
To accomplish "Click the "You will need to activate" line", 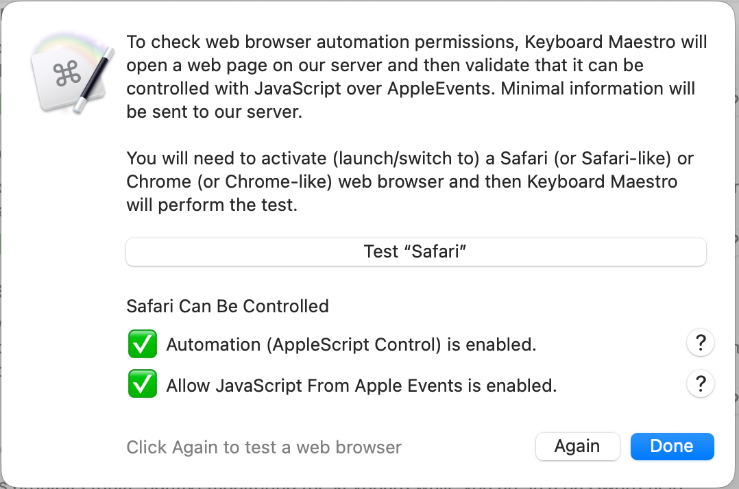I will [x=410, y=159].
